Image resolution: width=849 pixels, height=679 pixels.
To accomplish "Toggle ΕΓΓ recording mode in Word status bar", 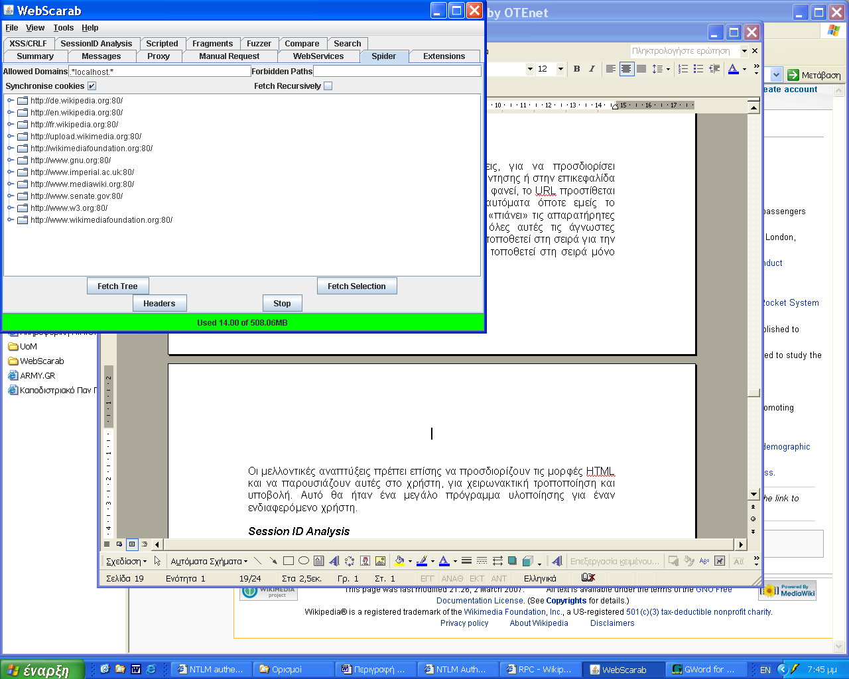I will (x=427, y=579).
